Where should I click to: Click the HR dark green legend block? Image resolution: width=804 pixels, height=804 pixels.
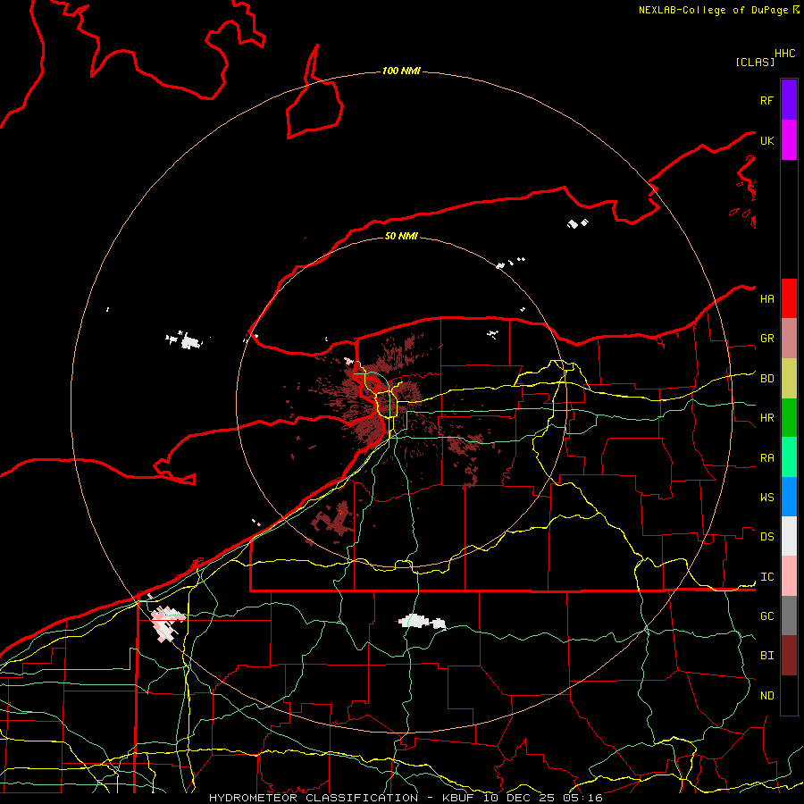[x=789, y=418]
